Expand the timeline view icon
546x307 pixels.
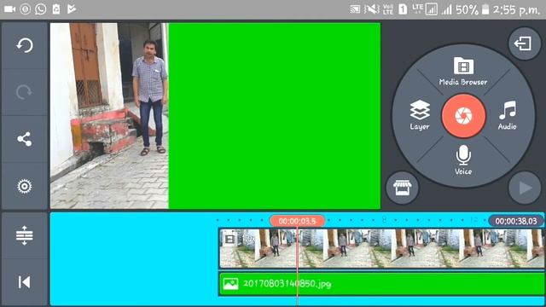(25, 235)
